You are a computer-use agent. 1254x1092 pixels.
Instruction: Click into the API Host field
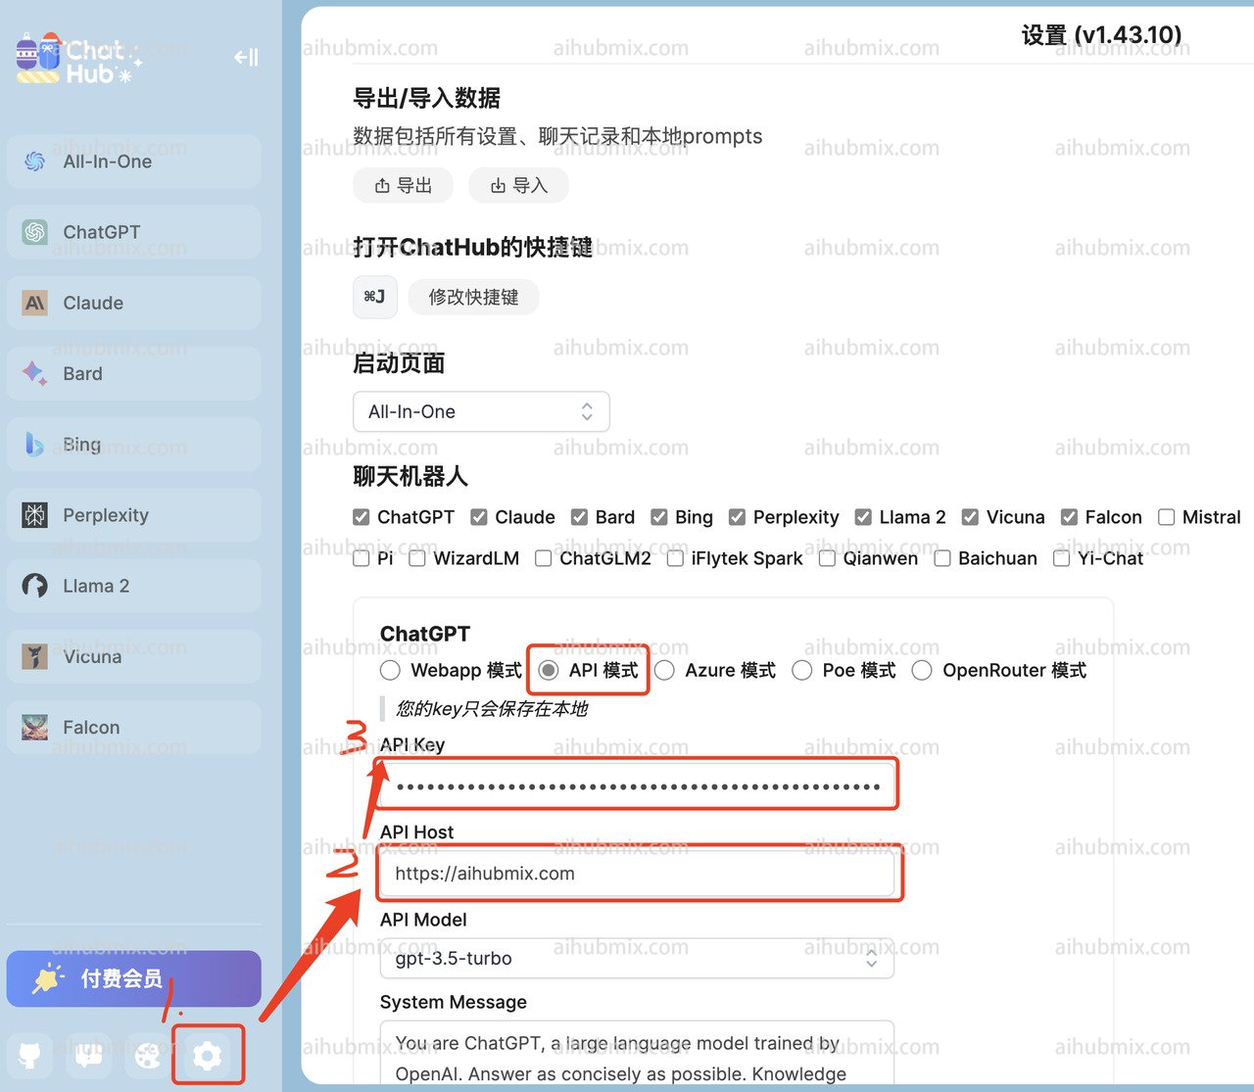pos(637,874)
